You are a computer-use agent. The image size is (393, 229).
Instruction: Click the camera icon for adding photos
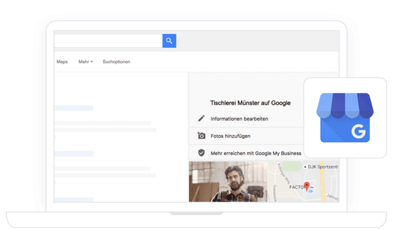click(201, 136)
